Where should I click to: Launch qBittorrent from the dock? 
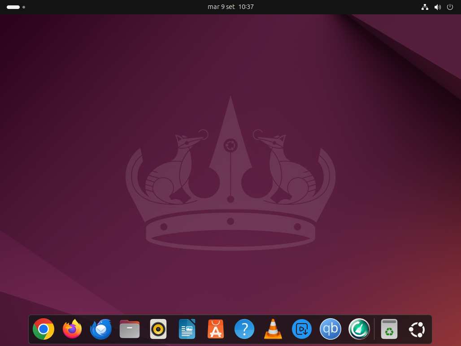[x=331, y=329]
